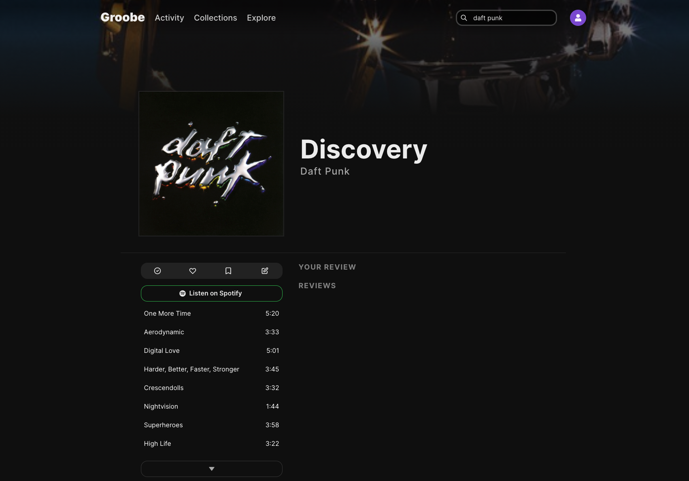Select the track One More Time
Viewport: 689px width, 481px height.
[x=211, y=314]
